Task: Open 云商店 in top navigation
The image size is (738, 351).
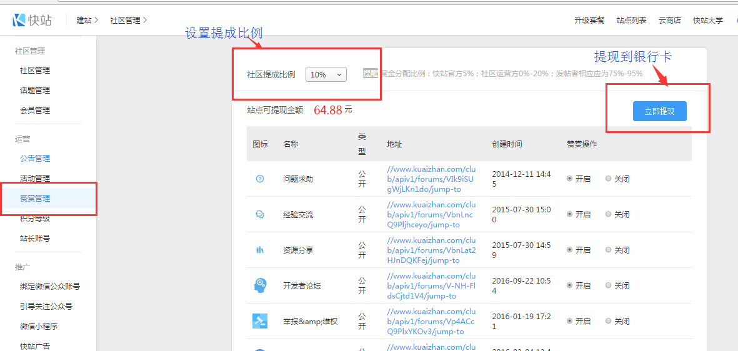Action: coord(670,20)
